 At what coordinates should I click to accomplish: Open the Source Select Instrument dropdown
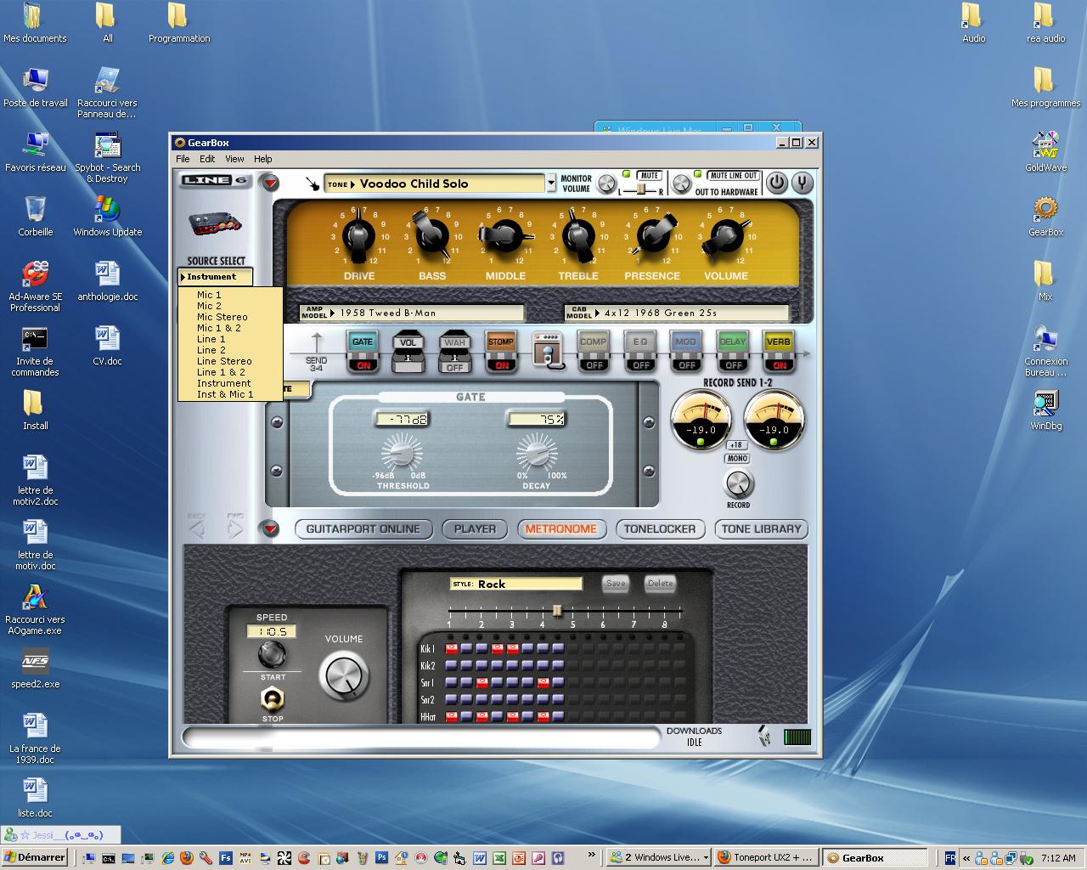tap(215, 277)
